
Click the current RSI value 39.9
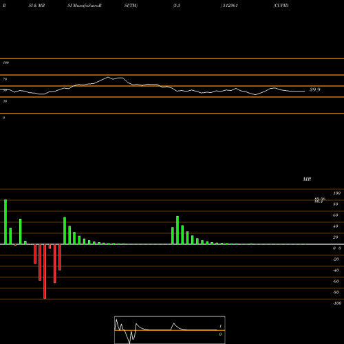click(x=315, y=89)
